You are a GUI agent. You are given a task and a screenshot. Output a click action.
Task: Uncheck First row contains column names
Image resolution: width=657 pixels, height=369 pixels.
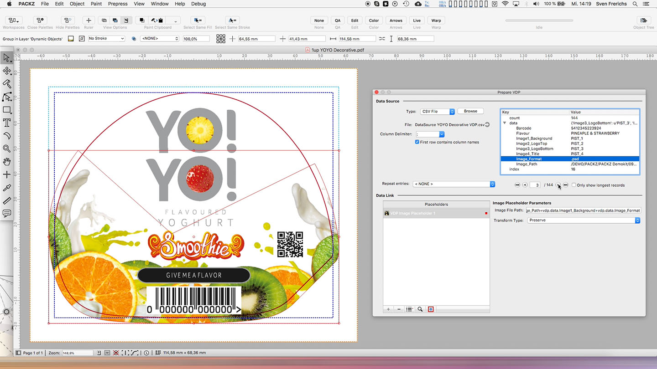417,142
